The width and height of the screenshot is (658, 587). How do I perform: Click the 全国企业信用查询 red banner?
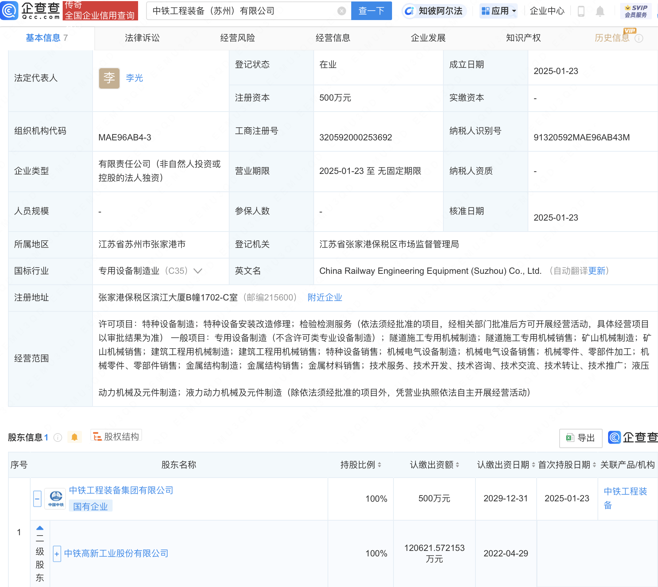(100, 11)
